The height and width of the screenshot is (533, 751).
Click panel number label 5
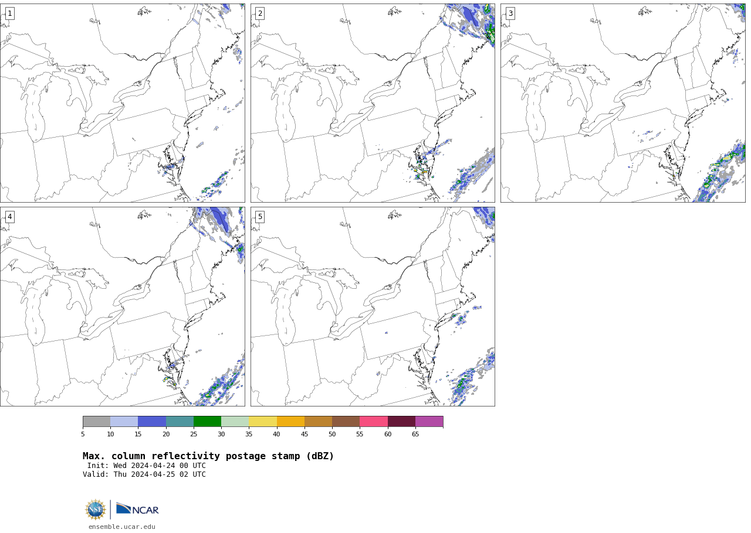[x=260, y=217]
